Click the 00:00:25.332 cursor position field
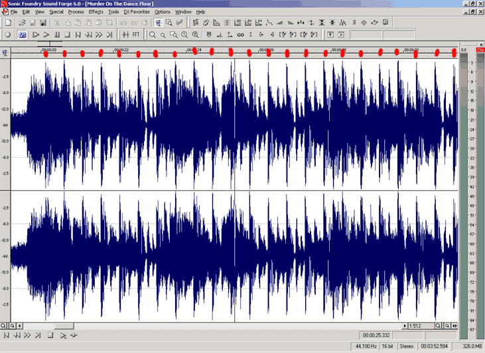Image resolution: width=485 pixels, height=353 pixels. point(376,335)
